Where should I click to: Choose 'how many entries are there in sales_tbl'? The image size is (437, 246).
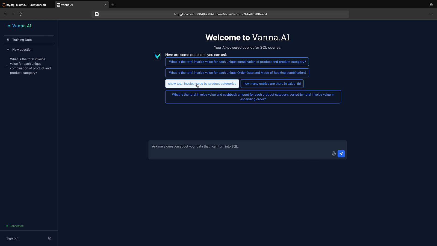pyautogui.click(x=272, y=84)
